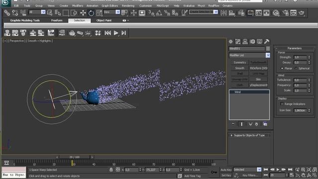Toggle Show End Result in stack

tap(241, 124)
